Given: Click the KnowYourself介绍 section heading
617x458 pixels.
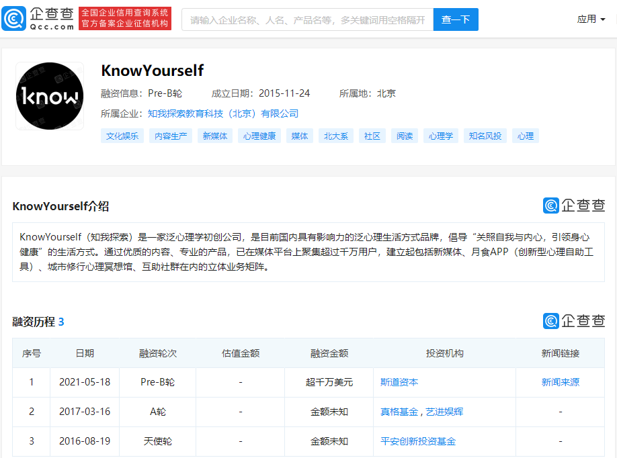Looking at the screenshot, I should click(60, 206).
